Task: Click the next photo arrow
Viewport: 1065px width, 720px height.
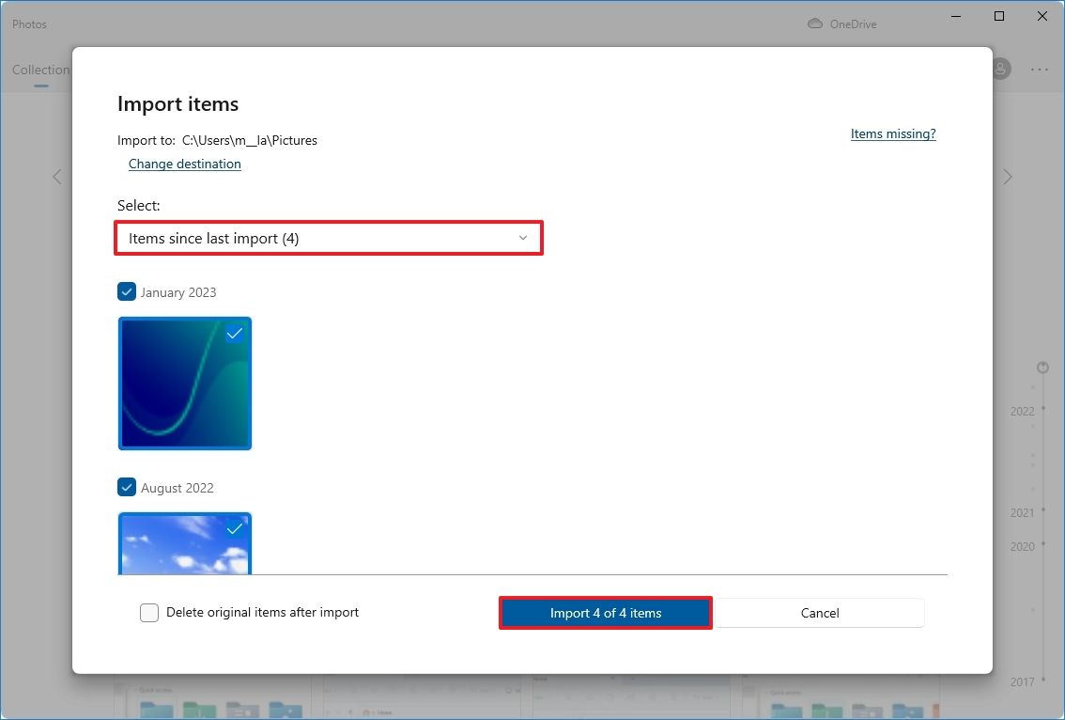Action: [x=1008, y=177]
